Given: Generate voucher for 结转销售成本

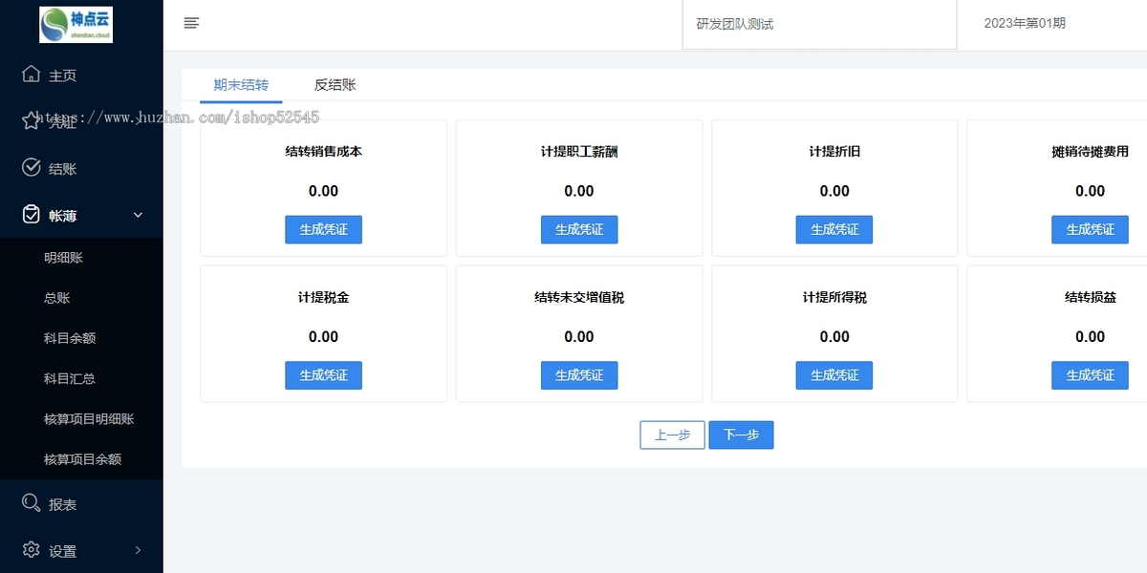Looking at the screenshot, I should point(323,229).
